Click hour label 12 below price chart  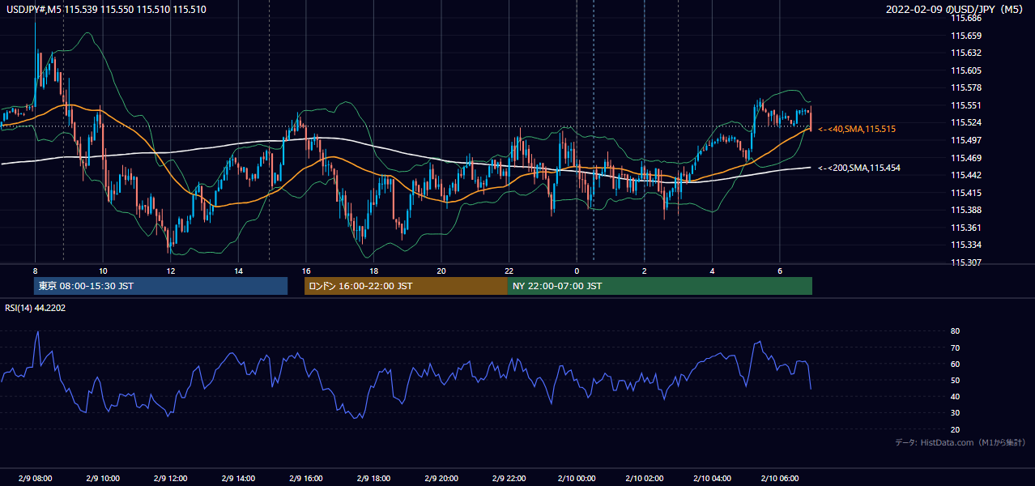pyautogui.click(x=170, y=271)
